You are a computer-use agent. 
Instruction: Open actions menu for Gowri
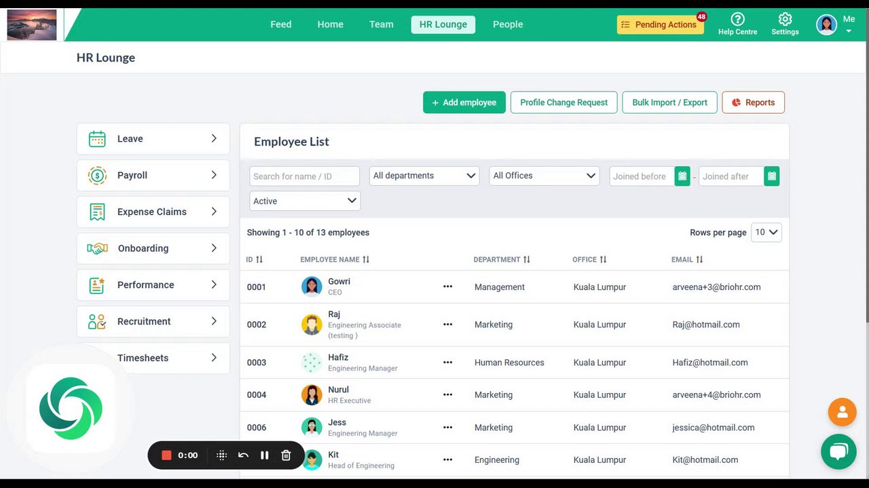(x=447, y=287)
